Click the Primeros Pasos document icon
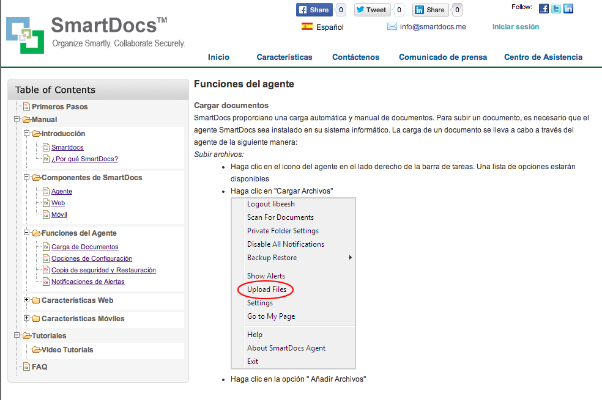 (26, 106)
